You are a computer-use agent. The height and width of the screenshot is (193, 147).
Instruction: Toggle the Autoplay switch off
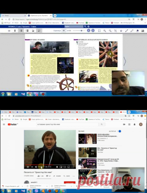coord(119,131)
